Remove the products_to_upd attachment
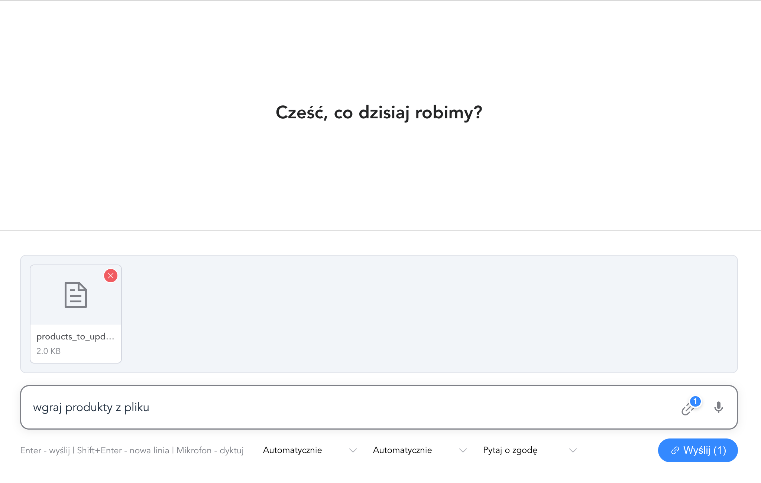This screenshot has height=483, width=761. pyautogui.click(x=110, y=276)
